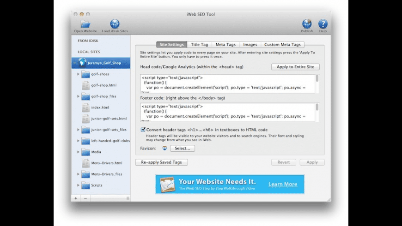Click the Revert button
The height and width of the screenshot is (226, 402).
tap(284, 162)
